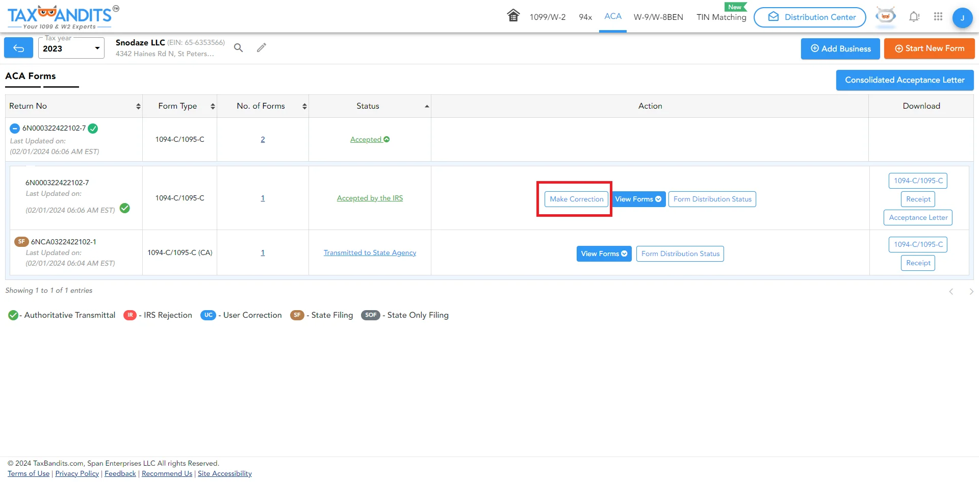
Task: Click the Make Correction button
Action: pos(576,199)
